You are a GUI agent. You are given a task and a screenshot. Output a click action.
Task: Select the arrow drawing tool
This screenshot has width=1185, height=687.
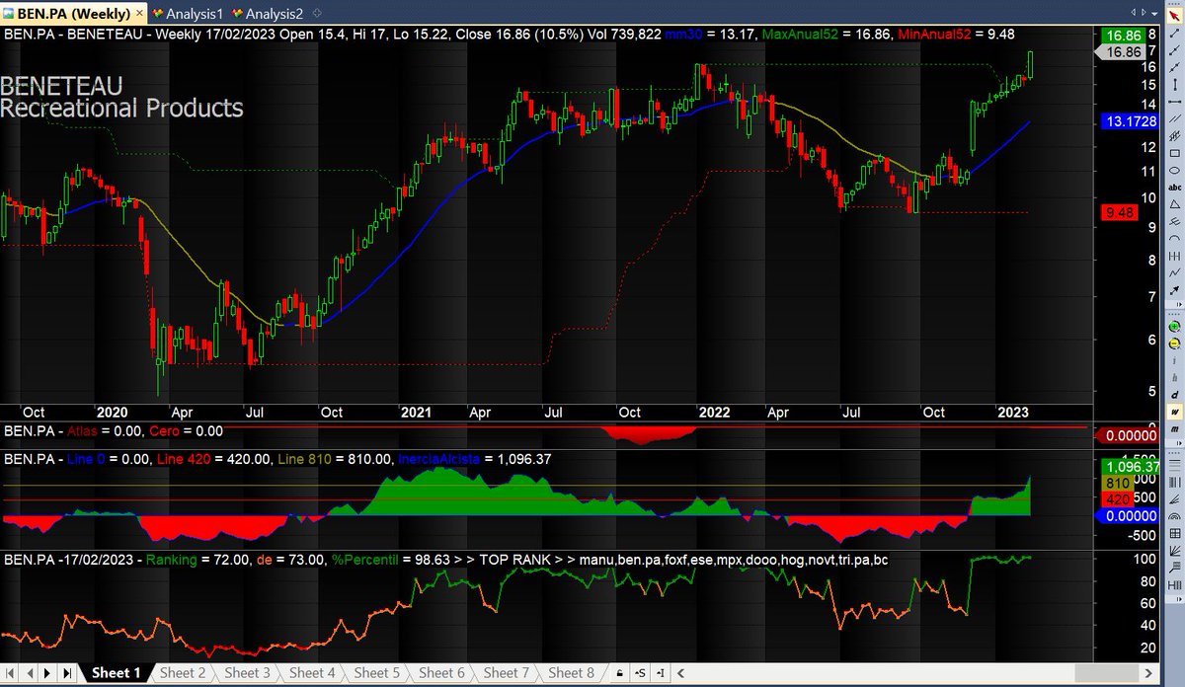pyautogui.click(x=1175, y=289)
